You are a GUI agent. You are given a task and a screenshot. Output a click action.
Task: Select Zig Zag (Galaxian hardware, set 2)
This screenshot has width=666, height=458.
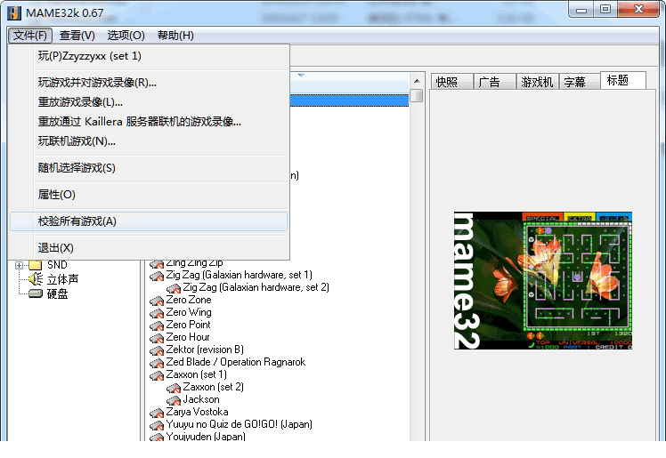tap(256, 287)
